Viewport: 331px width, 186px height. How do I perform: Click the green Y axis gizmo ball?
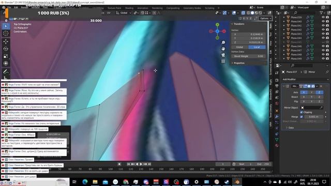pos(217,25)
